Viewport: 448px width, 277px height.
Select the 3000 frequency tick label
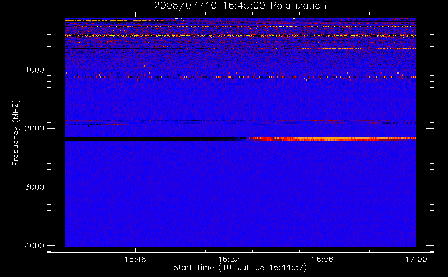(34, 187)
